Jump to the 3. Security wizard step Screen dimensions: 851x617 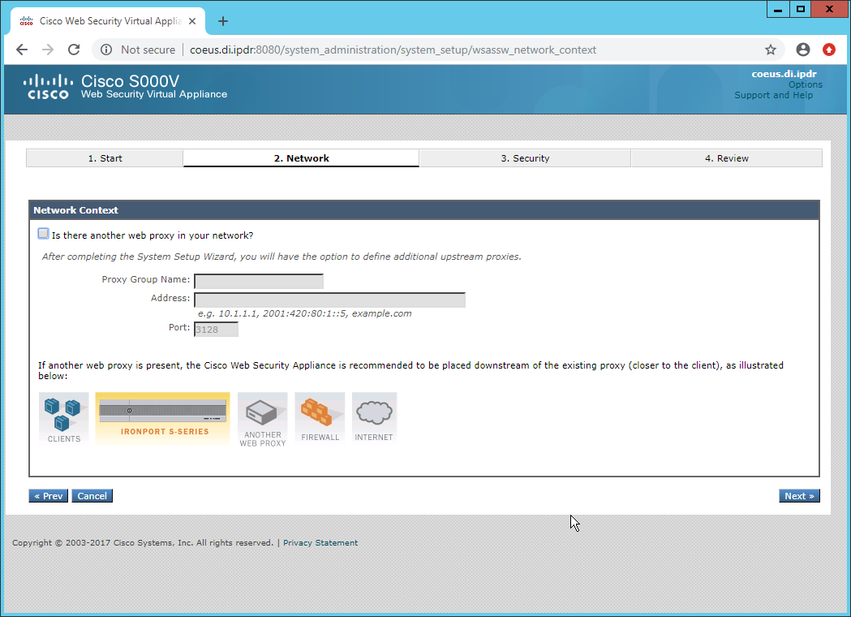pos(525,158)
